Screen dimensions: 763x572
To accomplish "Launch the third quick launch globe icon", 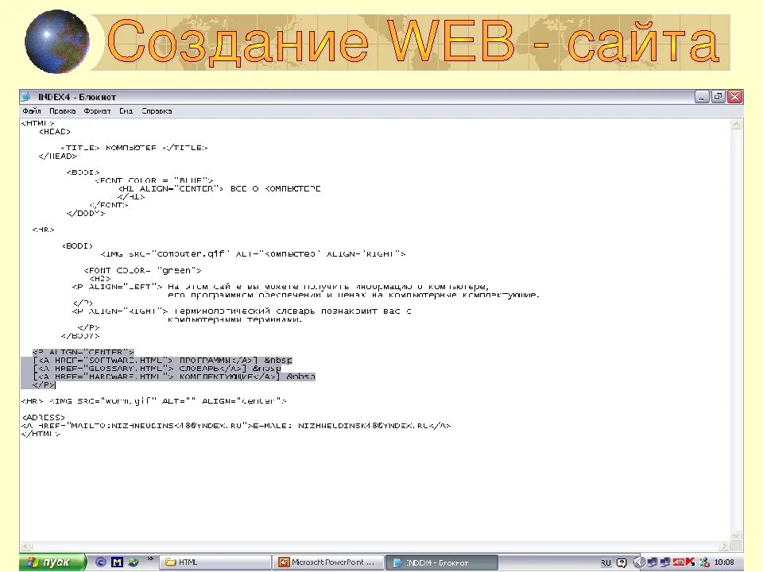I will 134,562.
